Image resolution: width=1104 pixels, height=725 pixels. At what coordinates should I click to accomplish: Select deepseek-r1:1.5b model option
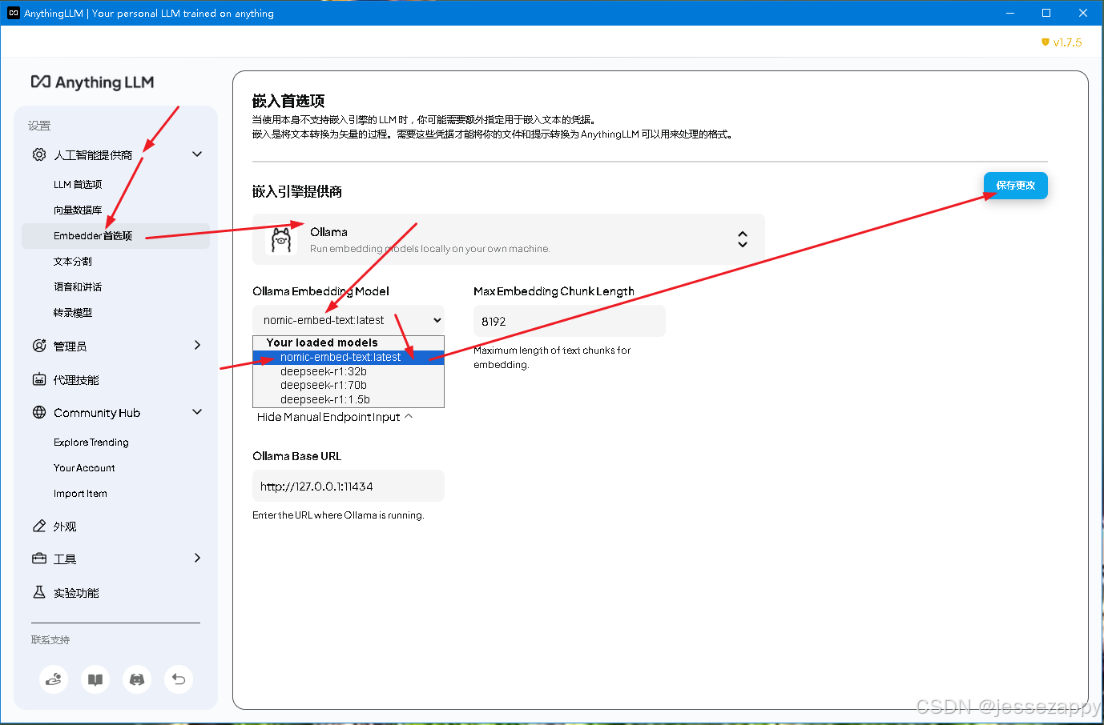tap(349, 399)
